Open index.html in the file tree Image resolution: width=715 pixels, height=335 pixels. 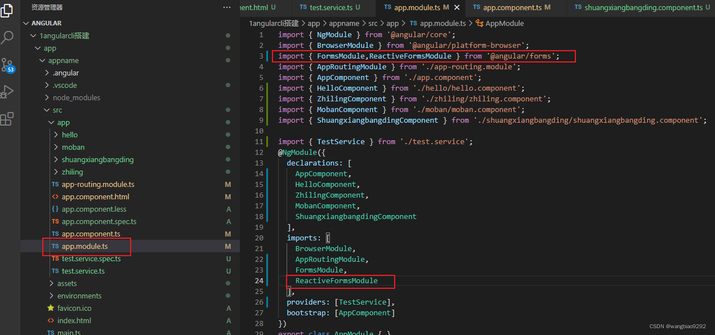(x=74, y=320)
